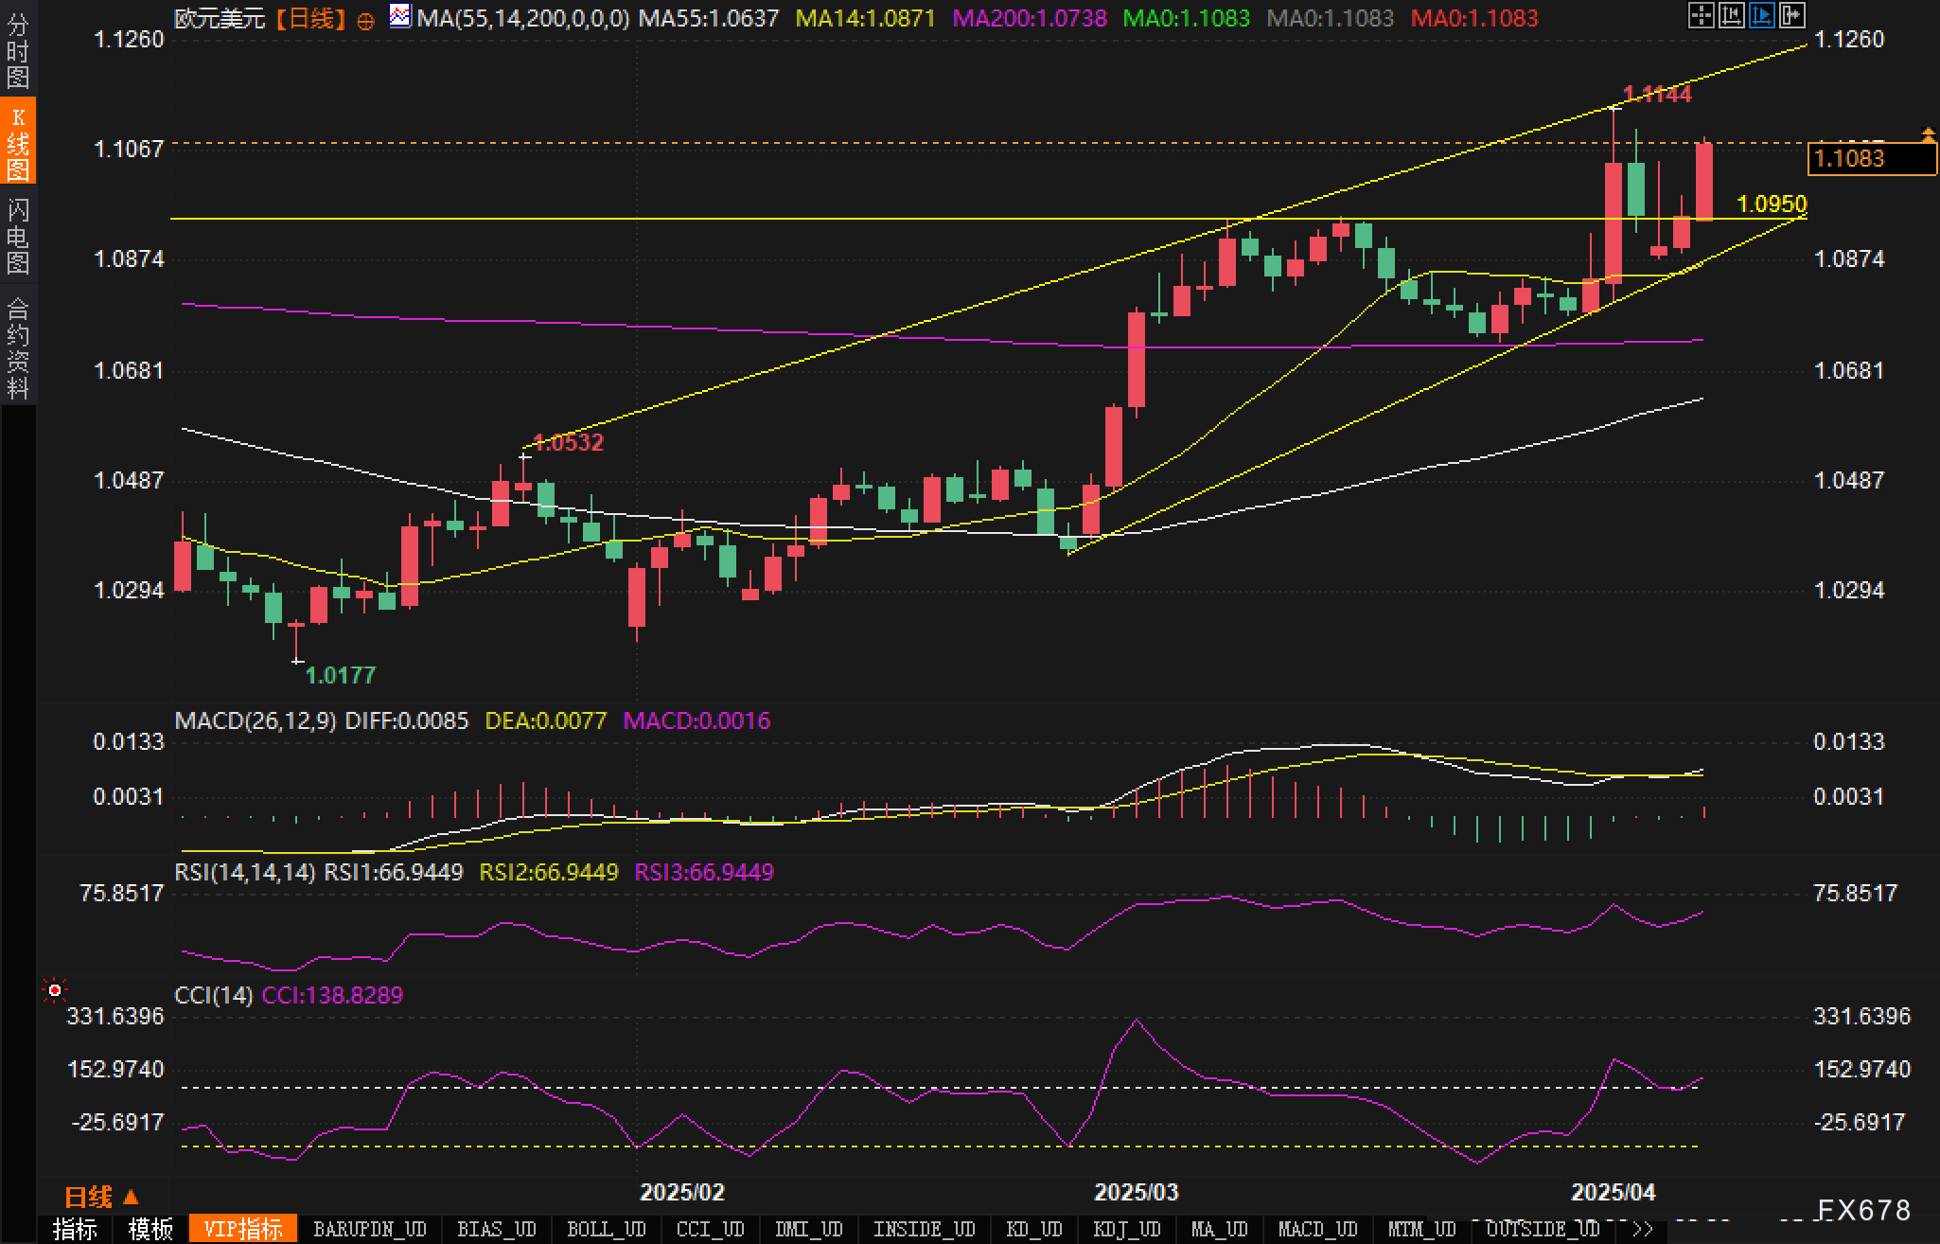Image resolution: width=1940 pixels, height=1244 pixels.
Task: Open the 模板 template menu
Action: (x=150, y=1230)
